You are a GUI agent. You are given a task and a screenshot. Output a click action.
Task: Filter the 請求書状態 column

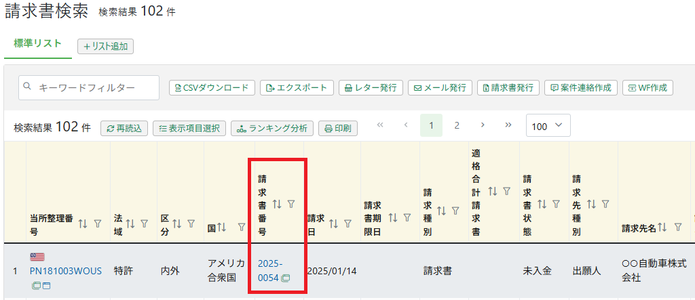coord(556,204)
